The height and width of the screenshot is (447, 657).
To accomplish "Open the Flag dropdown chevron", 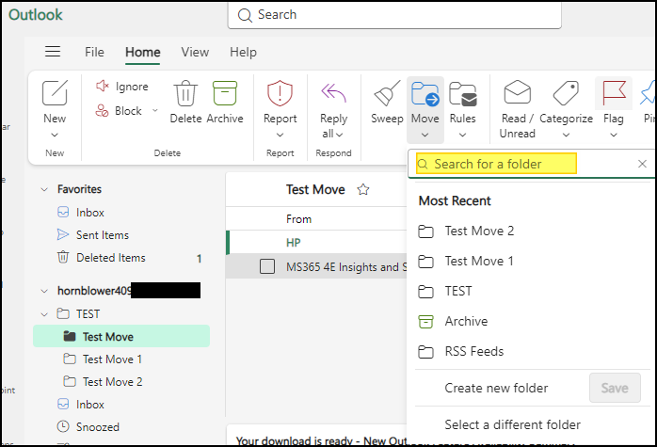I will tap(614, 135).
